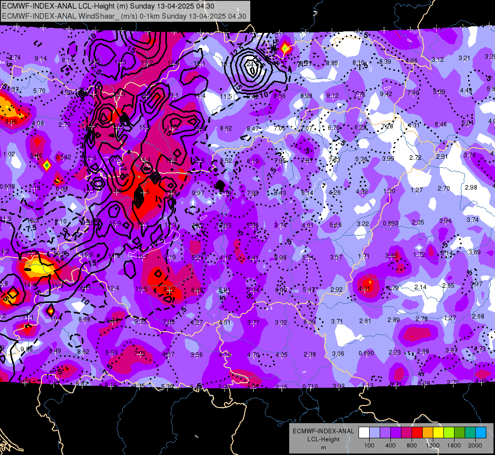Click the wind shear value '0.710'

(310, 386)
